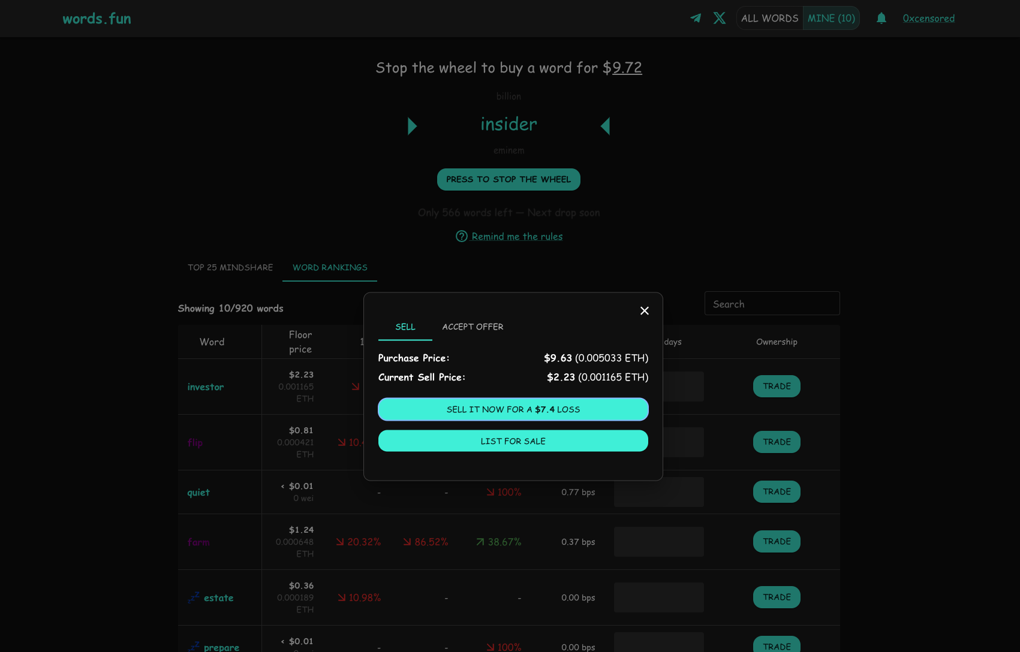The width and height of the screenshot is (1020, 652).
Task: Click the Search words input field
Action: click(772, 304)
